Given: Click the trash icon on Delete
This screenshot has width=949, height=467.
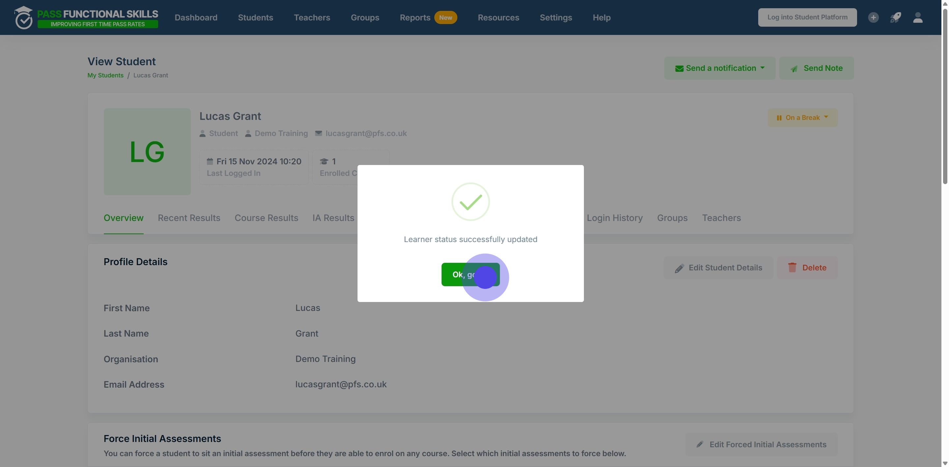Looking at the screenshot, I should [792, 267].
